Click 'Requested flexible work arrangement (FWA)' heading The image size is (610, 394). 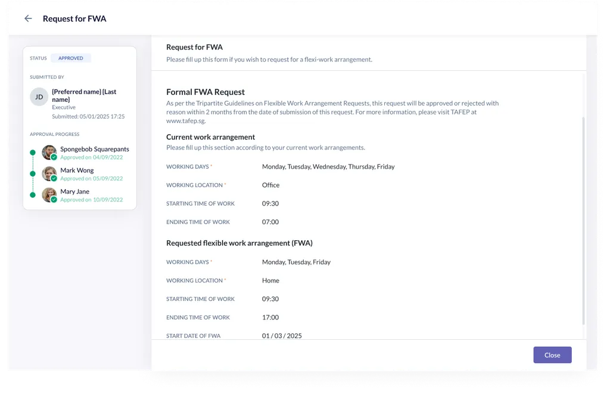tap(239, 243)
